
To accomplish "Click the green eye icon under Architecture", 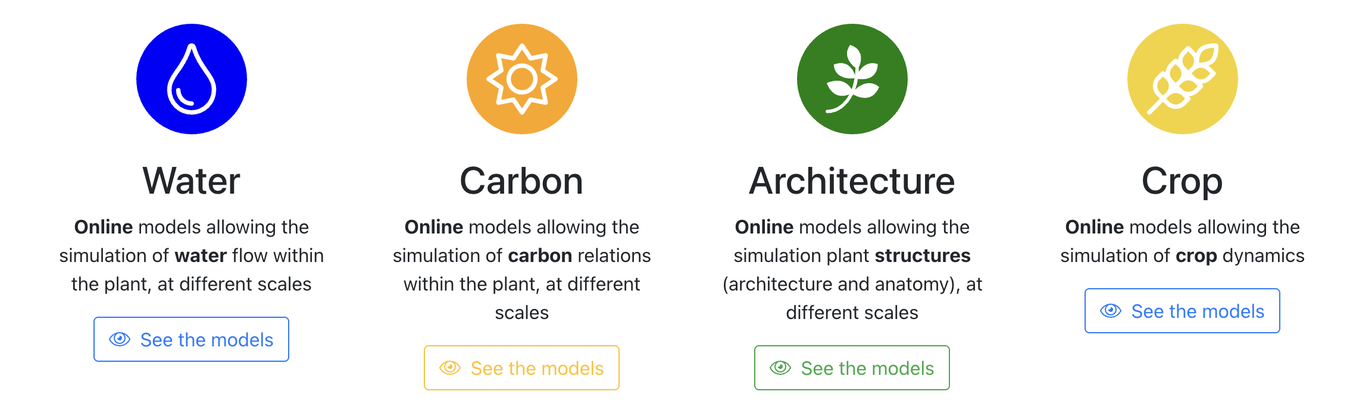I will pyautogui.click(x=780, y=368).
